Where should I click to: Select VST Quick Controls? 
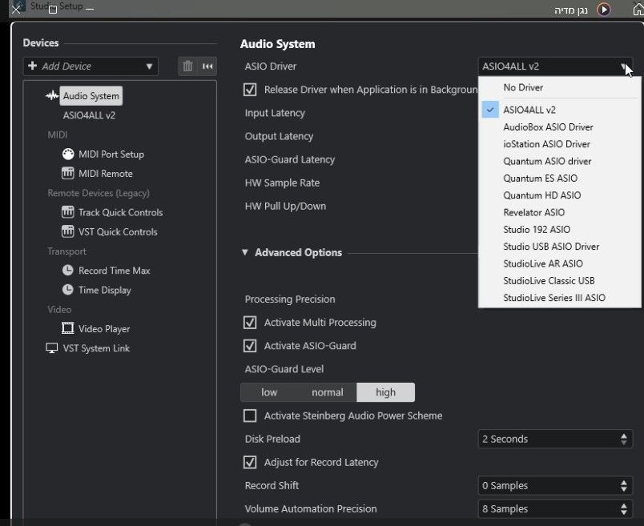[118, 232]
